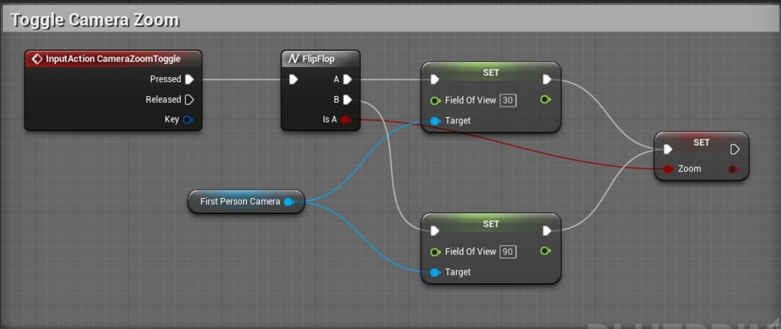Click output exec pin on SET Zoom node

[x=734, y=149]
